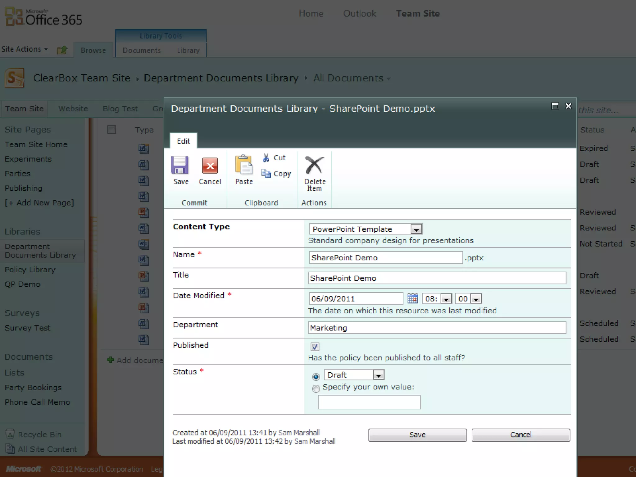636x477 pixels.
Task: Click the Cut scissors icon
Action: coord(266,158)
